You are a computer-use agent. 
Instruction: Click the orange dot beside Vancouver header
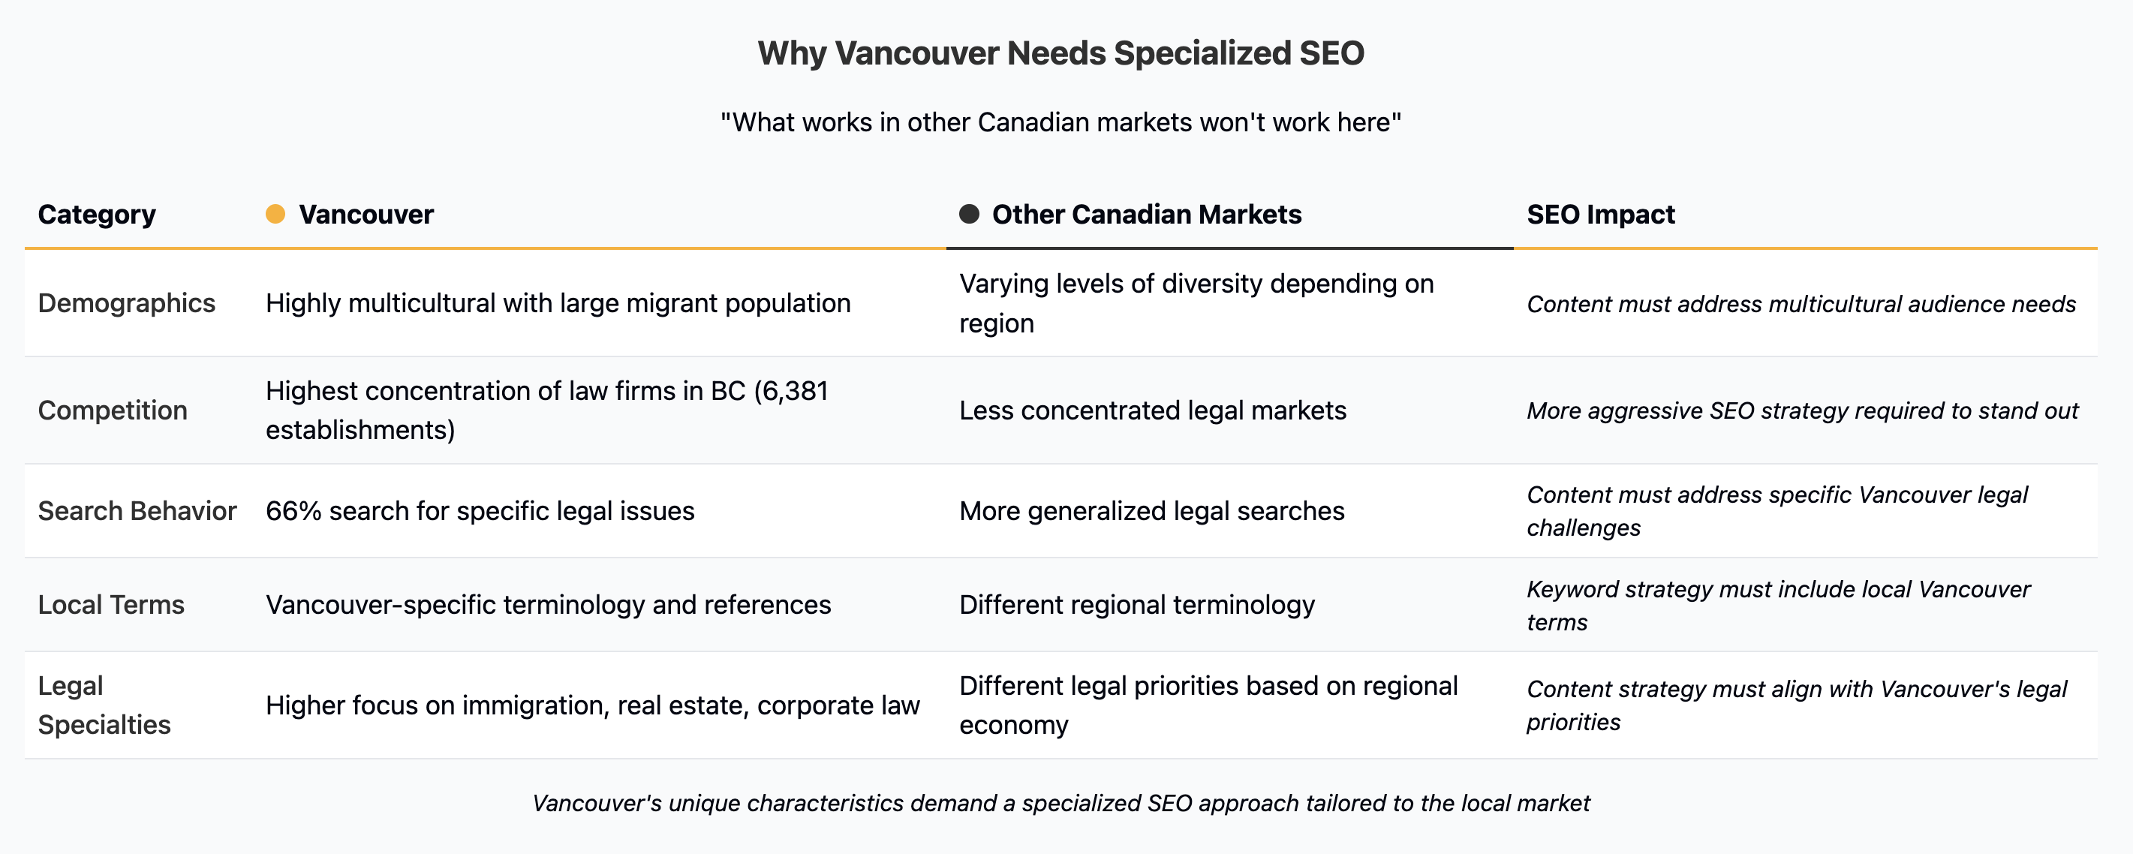275,215
